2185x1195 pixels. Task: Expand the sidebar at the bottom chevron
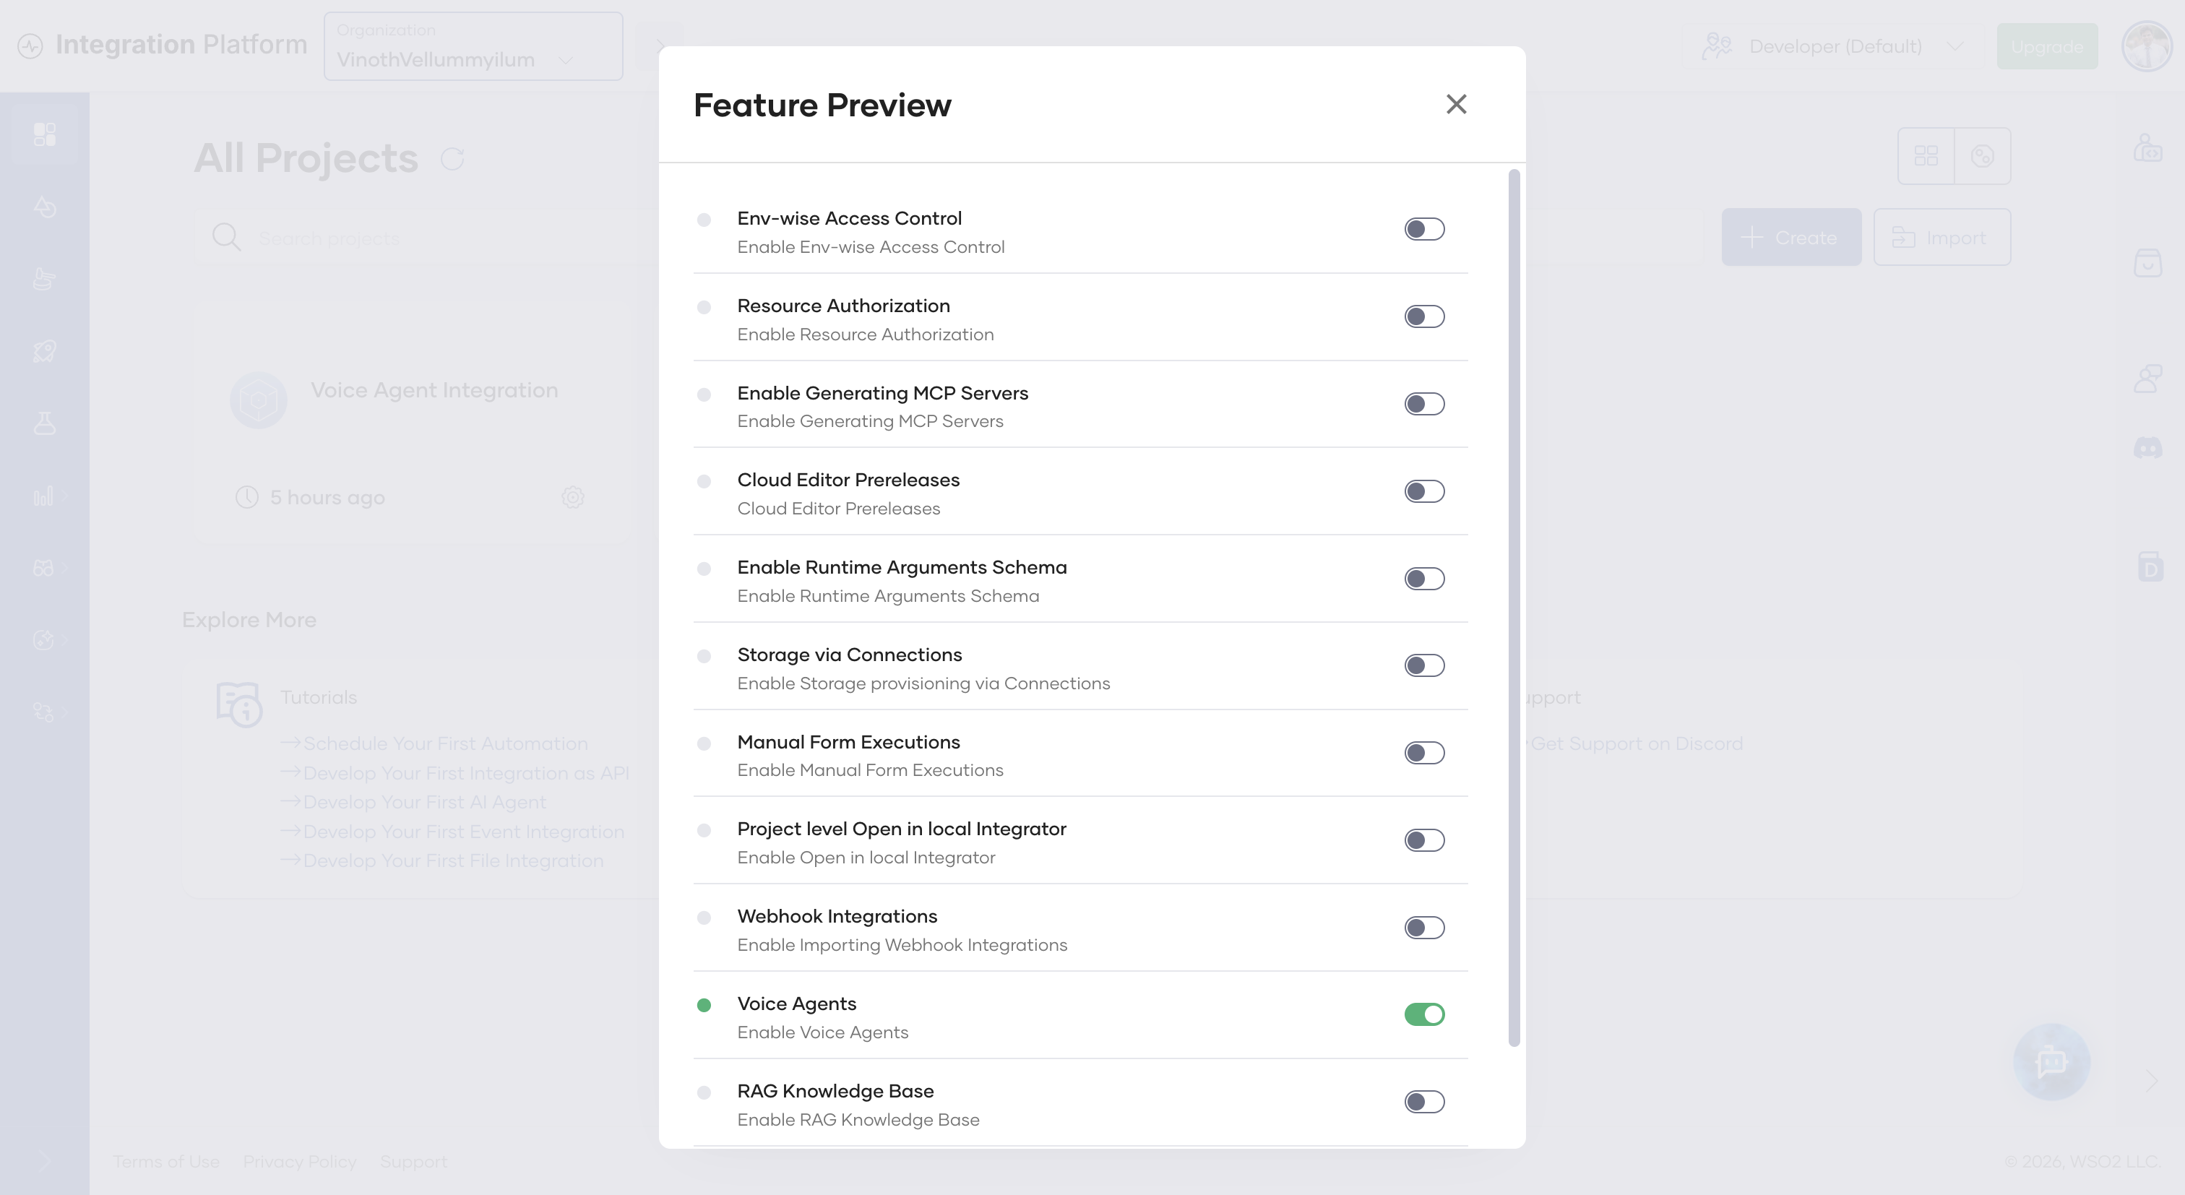[45, 1160]
